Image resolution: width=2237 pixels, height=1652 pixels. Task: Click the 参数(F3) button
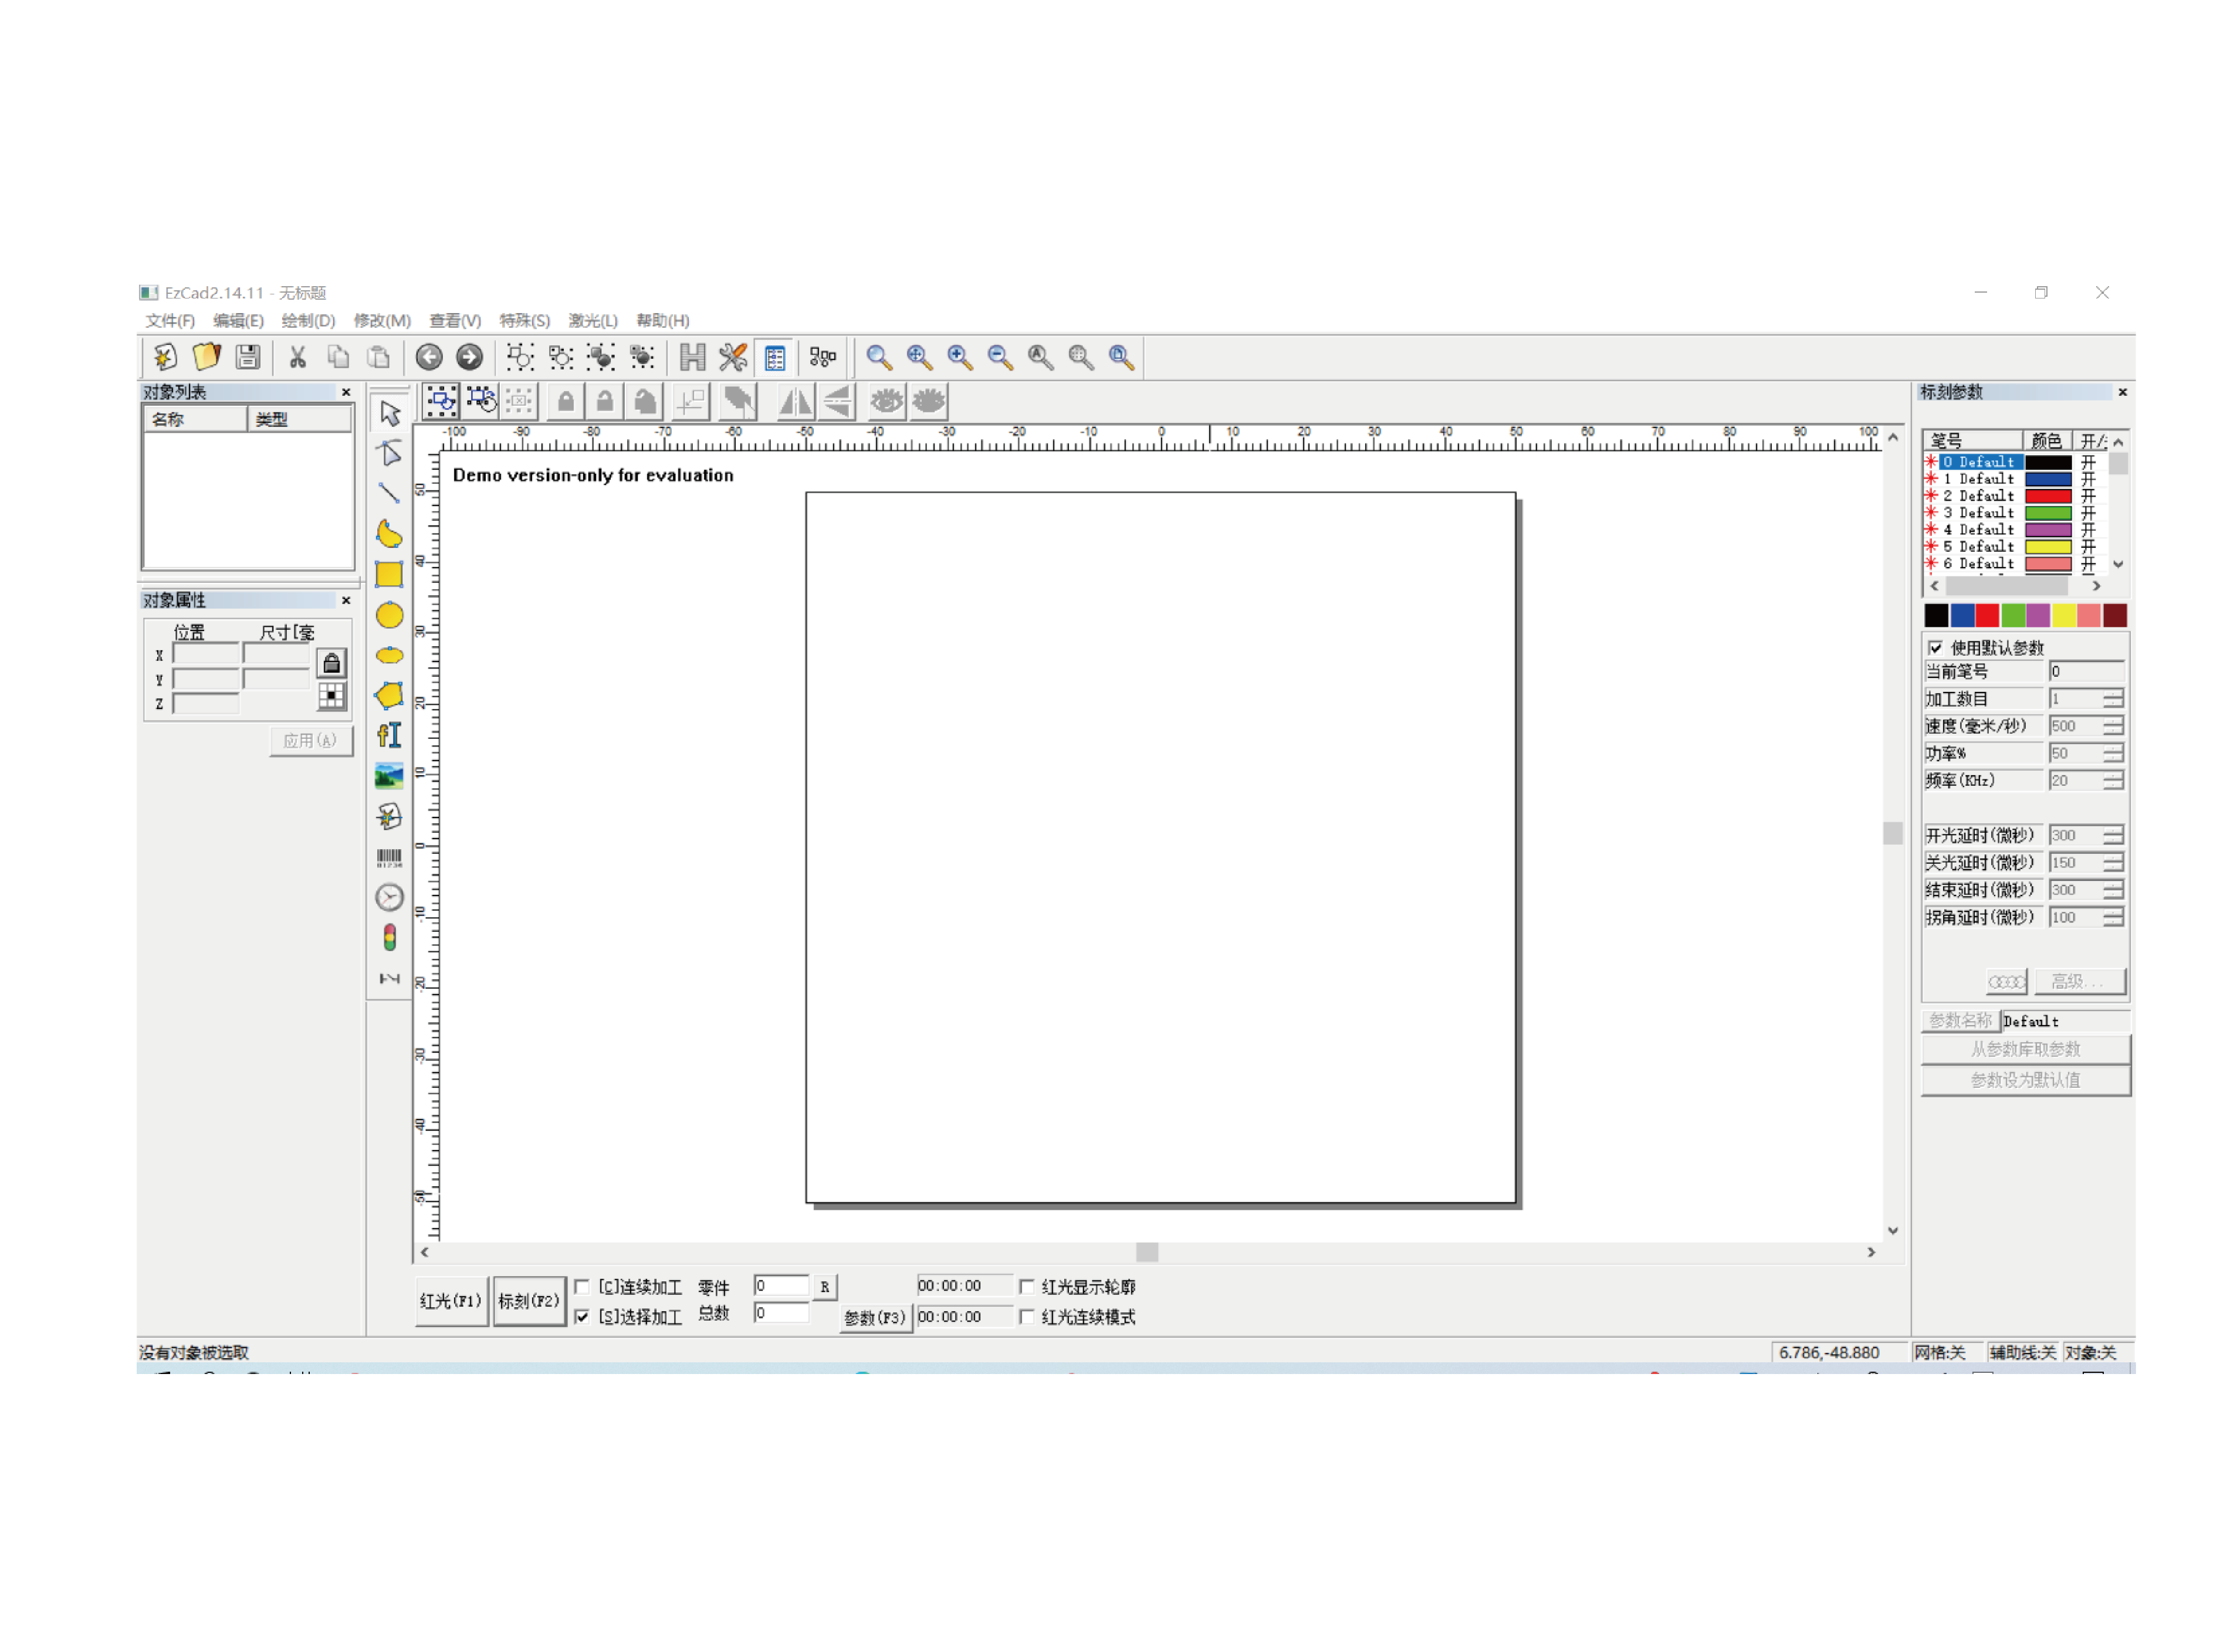click(x=874, y=1318)
